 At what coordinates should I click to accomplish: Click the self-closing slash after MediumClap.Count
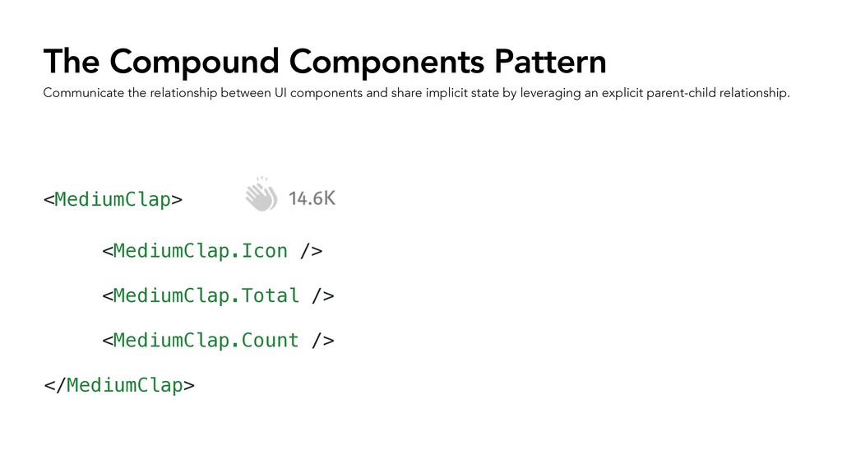coord(317,340)
